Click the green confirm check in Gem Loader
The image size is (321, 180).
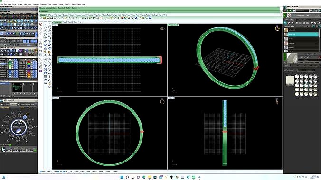(35, 150)
